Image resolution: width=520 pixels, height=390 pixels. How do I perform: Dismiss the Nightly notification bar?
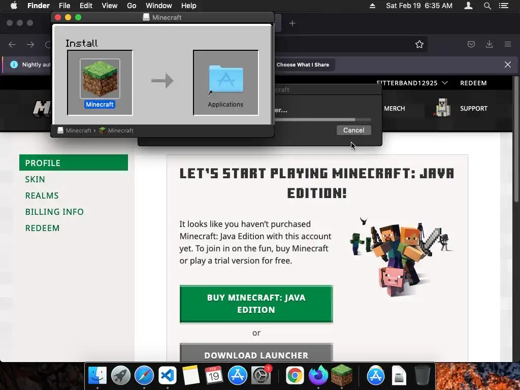point(507,64)
